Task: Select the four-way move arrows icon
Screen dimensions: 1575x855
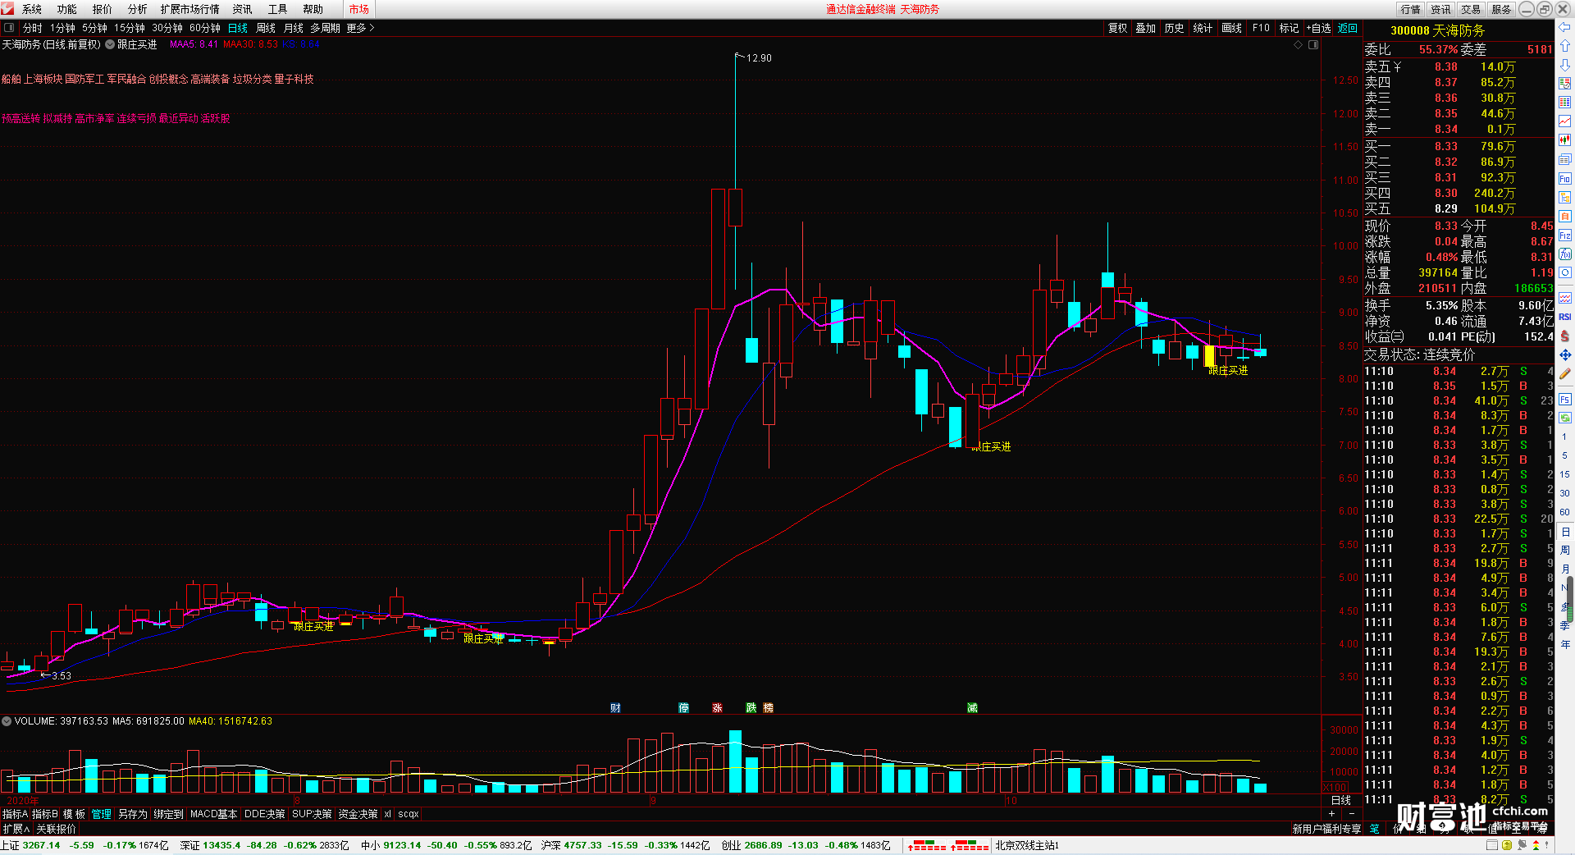Action: tap(1565, 354)
